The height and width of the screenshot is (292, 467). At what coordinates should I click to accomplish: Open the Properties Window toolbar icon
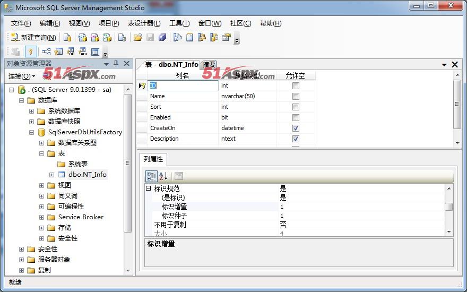(227, 38)
